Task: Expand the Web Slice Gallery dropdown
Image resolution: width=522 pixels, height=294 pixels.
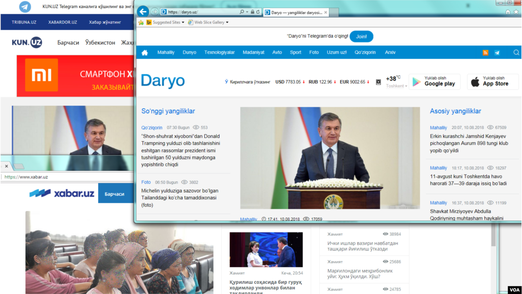Action: click(227, 22)
